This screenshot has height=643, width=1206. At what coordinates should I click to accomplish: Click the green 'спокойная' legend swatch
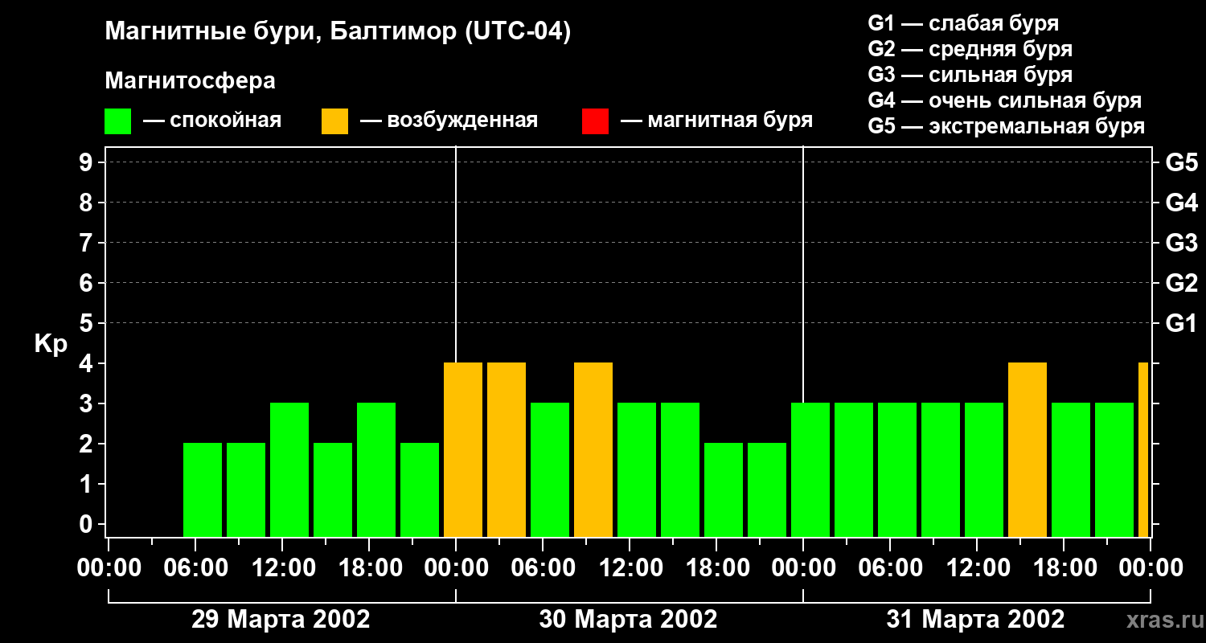pos(117,121)
